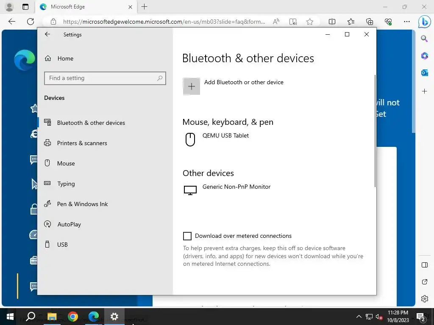Open Edge sidebar Search icon
The width and height of the screenshot is (434, 325).
tap(424, 39)
